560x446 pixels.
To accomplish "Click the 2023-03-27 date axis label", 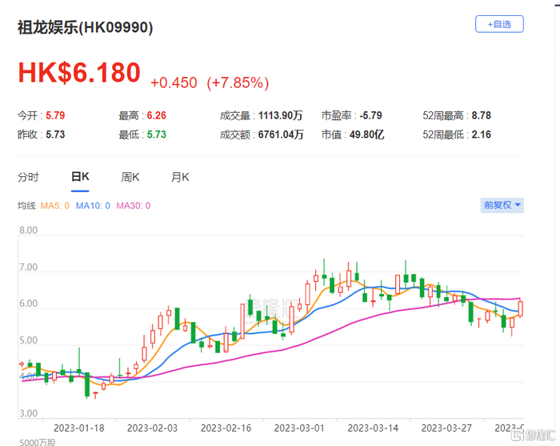I will [446, 428].
